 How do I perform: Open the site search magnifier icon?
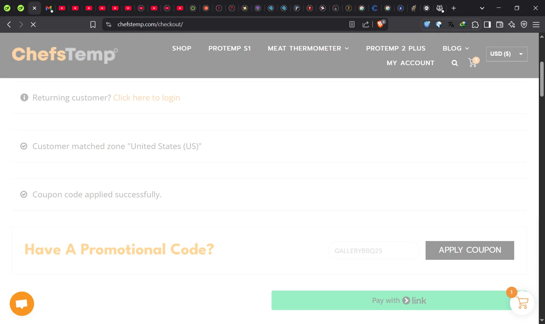pyautogui.click(x=455, y=63)
